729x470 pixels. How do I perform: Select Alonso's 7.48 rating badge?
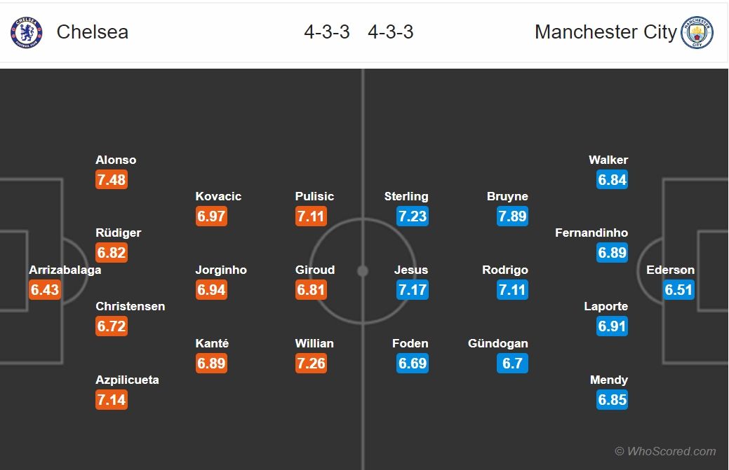(112, 179)
